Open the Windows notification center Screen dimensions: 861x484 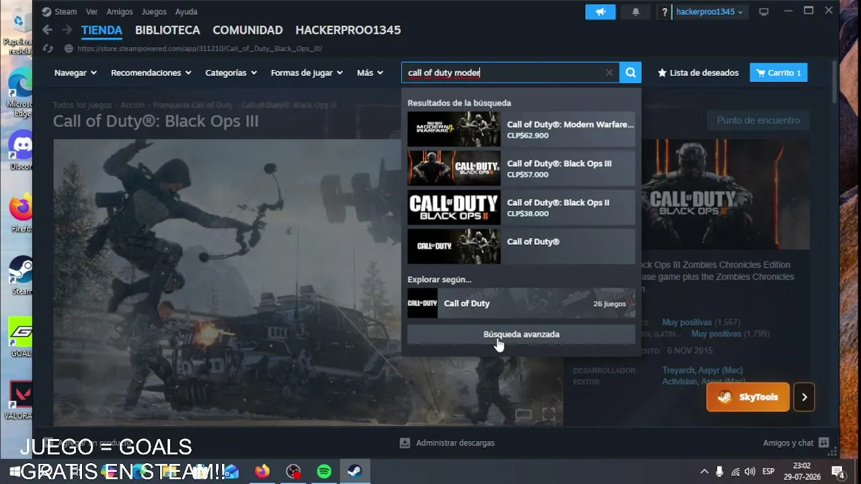838,471
